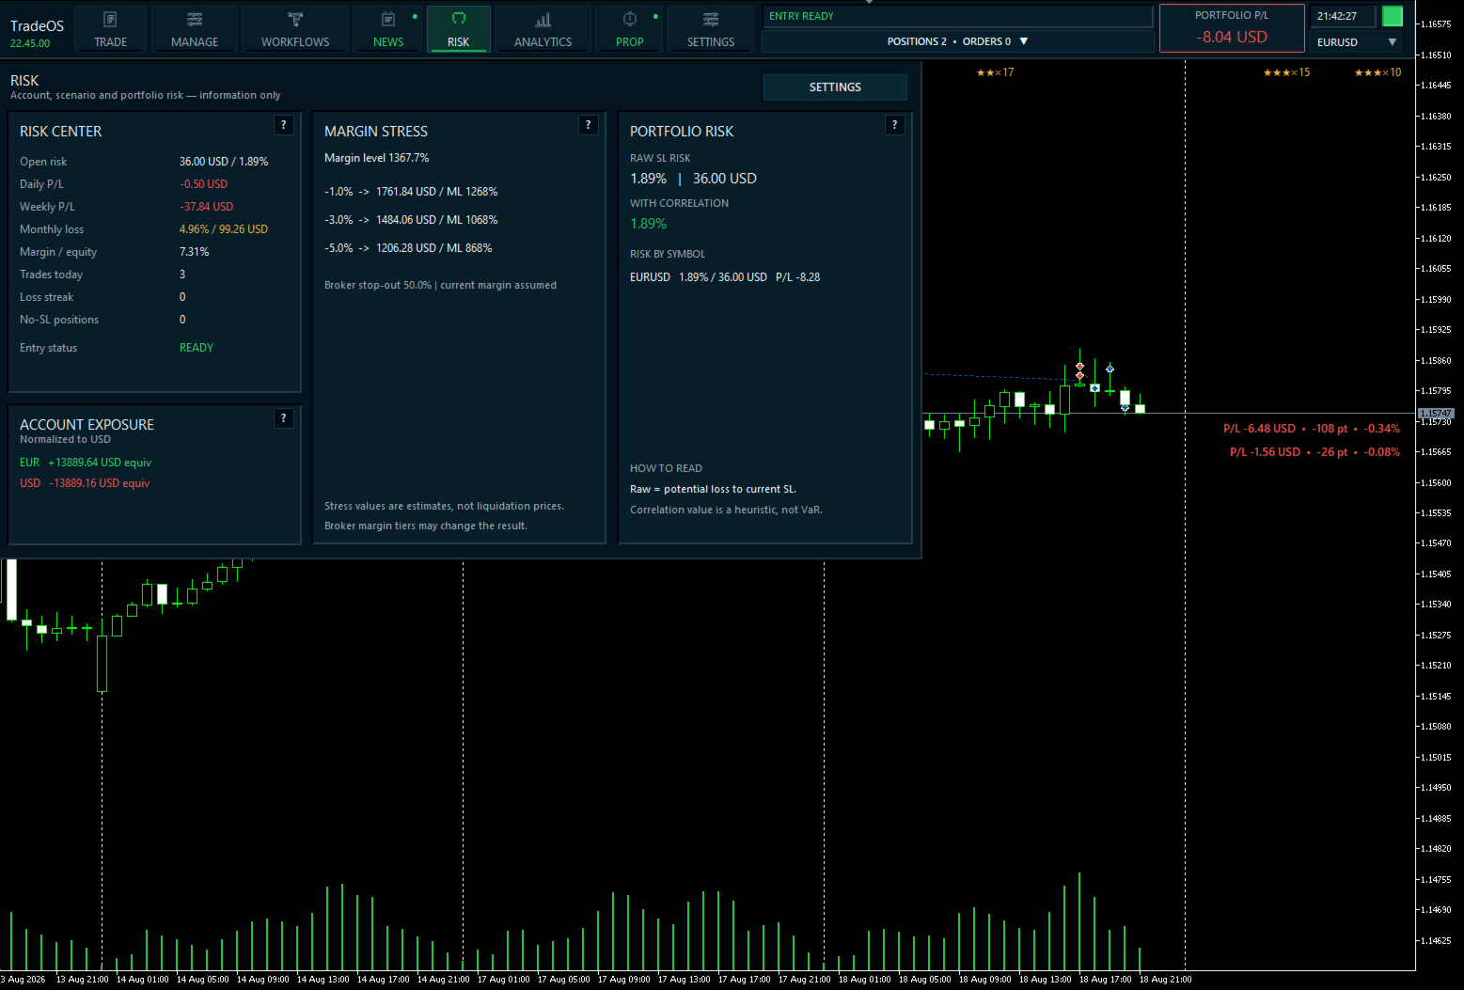Viewport: 1464px width, 990px height.
Task: Open the EURUSD symbol dropdown
Action: [1356, 42]
